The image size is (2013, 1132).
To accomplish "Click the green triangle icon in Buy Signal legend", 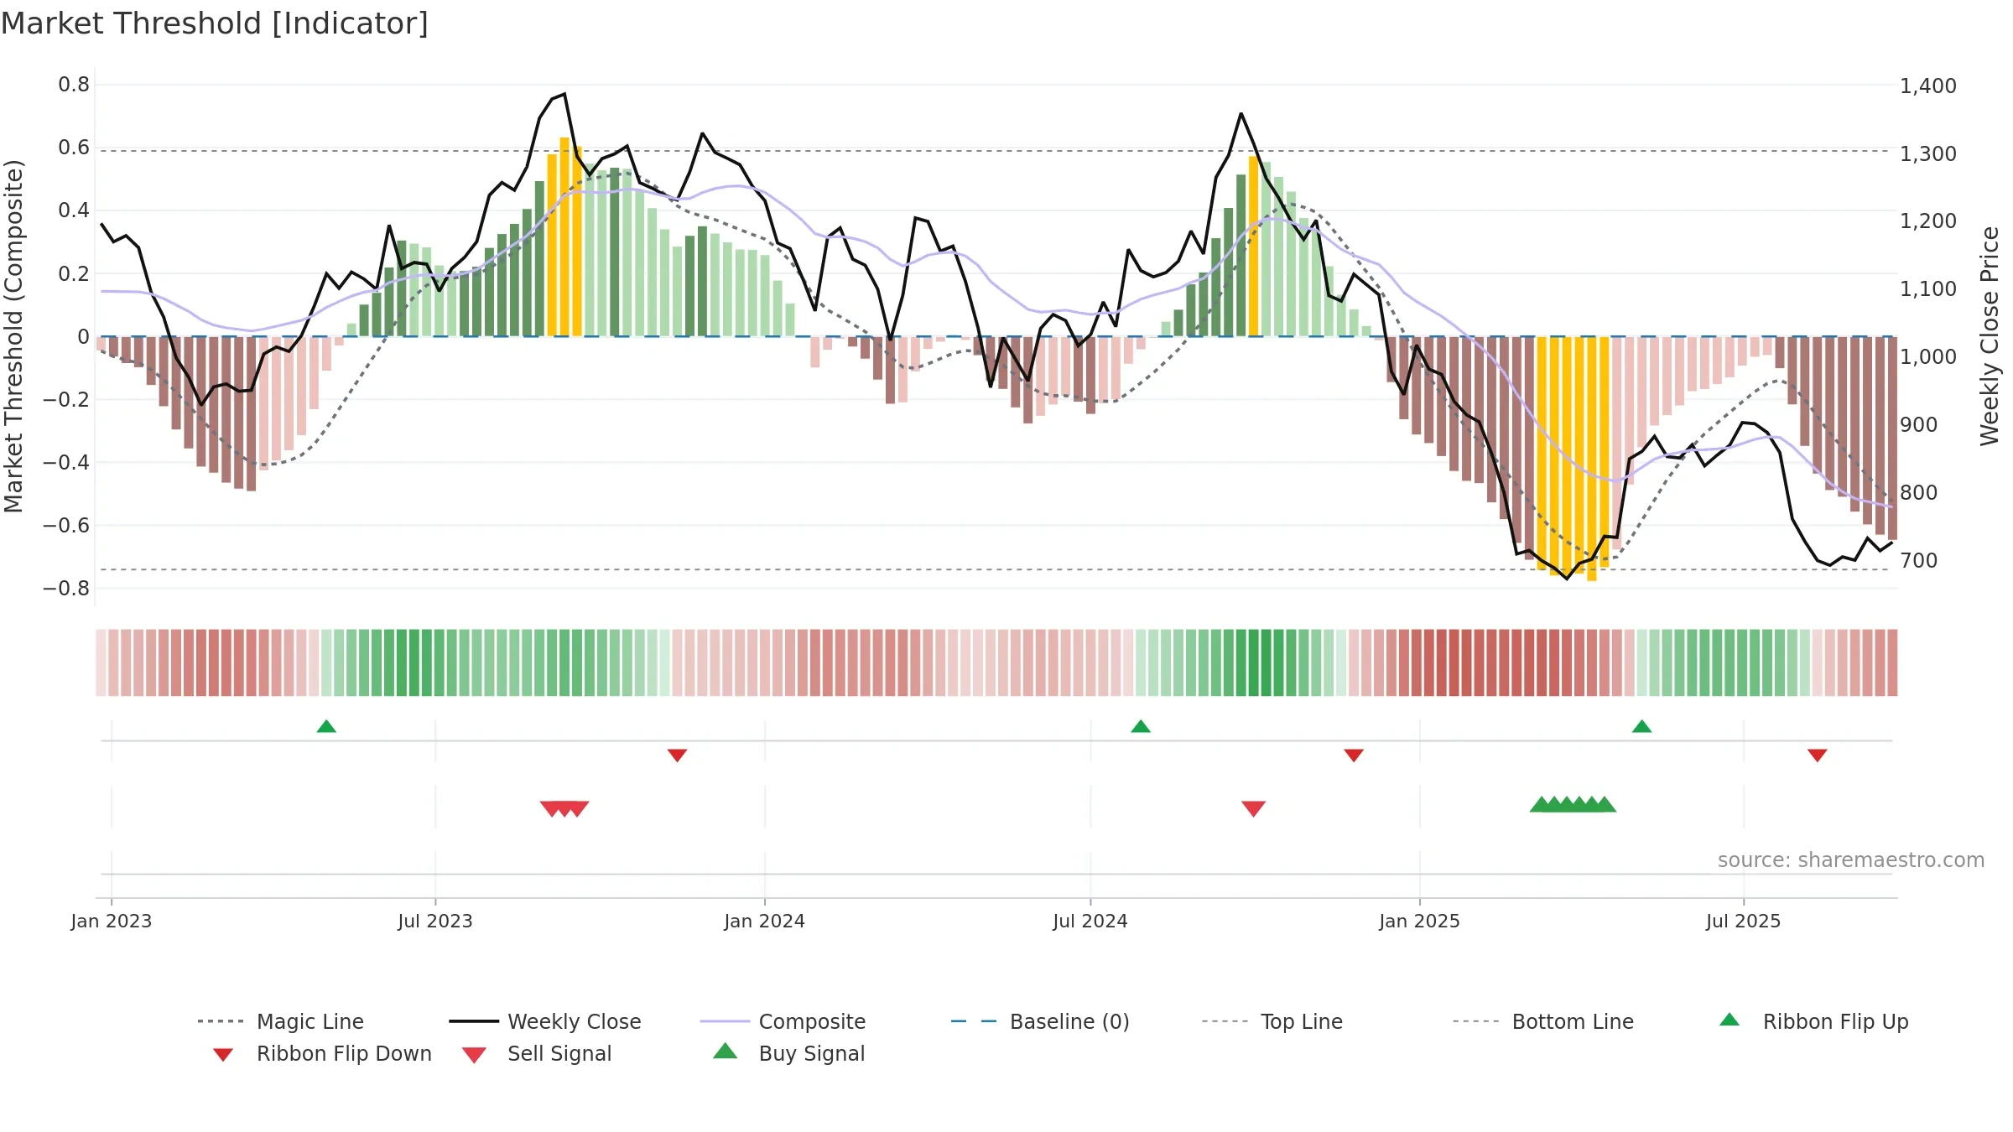I will coord(725,1051).
